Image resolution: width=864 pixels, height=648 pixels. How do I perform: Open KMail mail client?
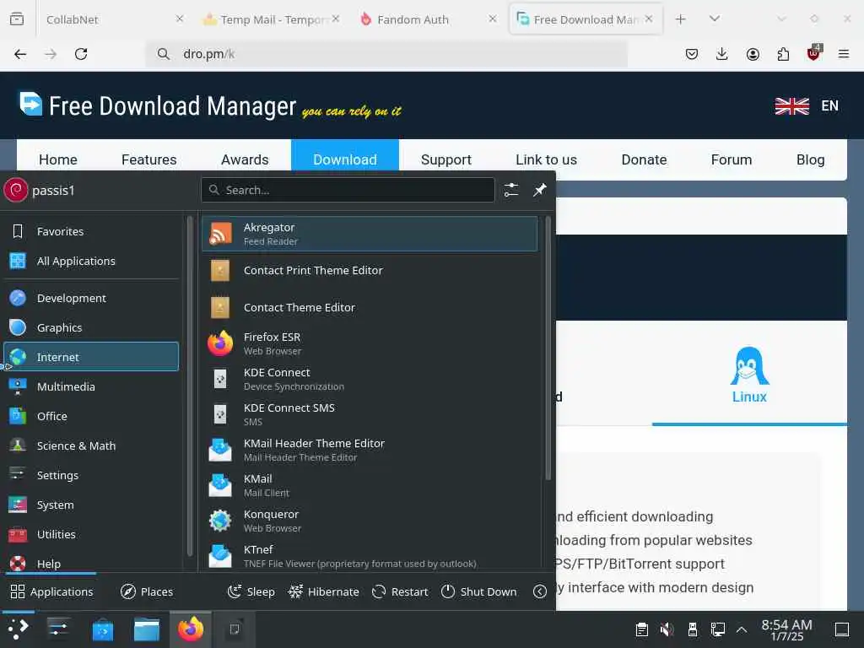pos(370,485)
